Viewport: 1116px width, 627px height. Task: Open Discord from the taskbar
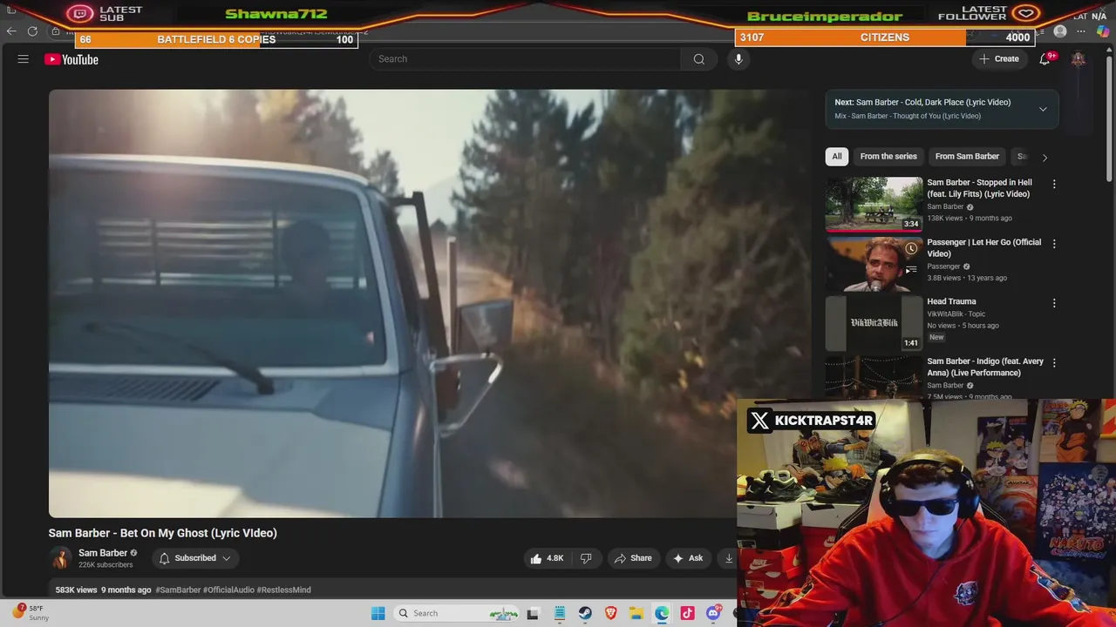(x=713, y=613)
